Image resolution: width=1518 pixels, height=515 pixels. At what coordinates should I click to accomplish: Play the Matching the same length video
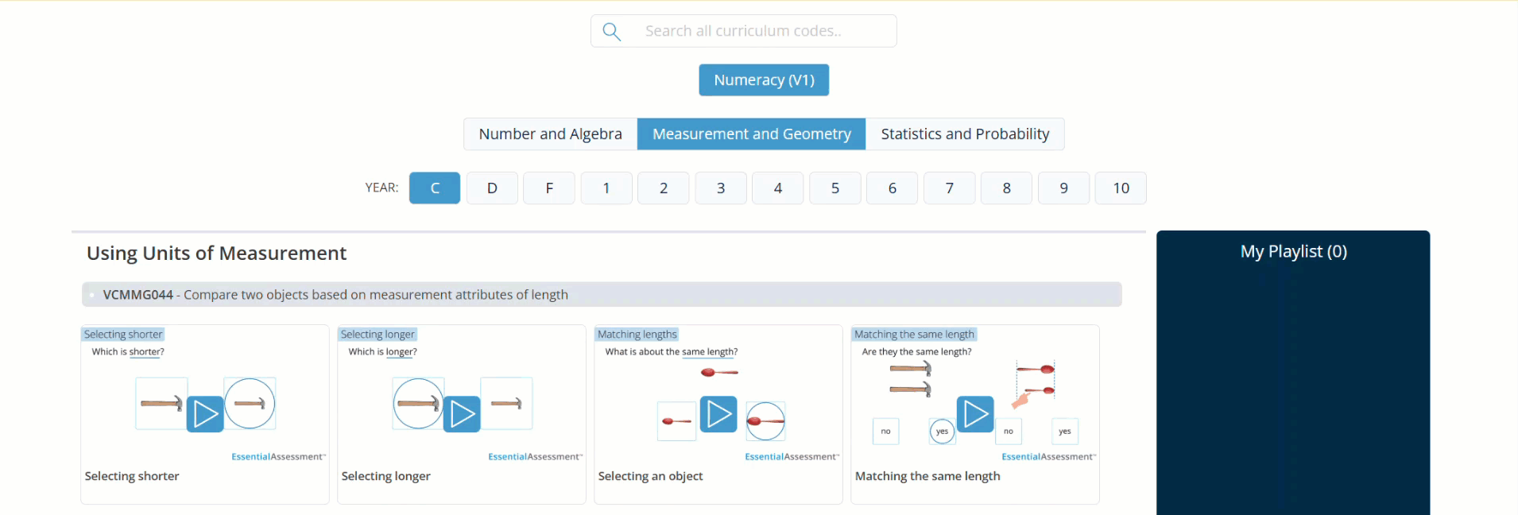point(975,414)
